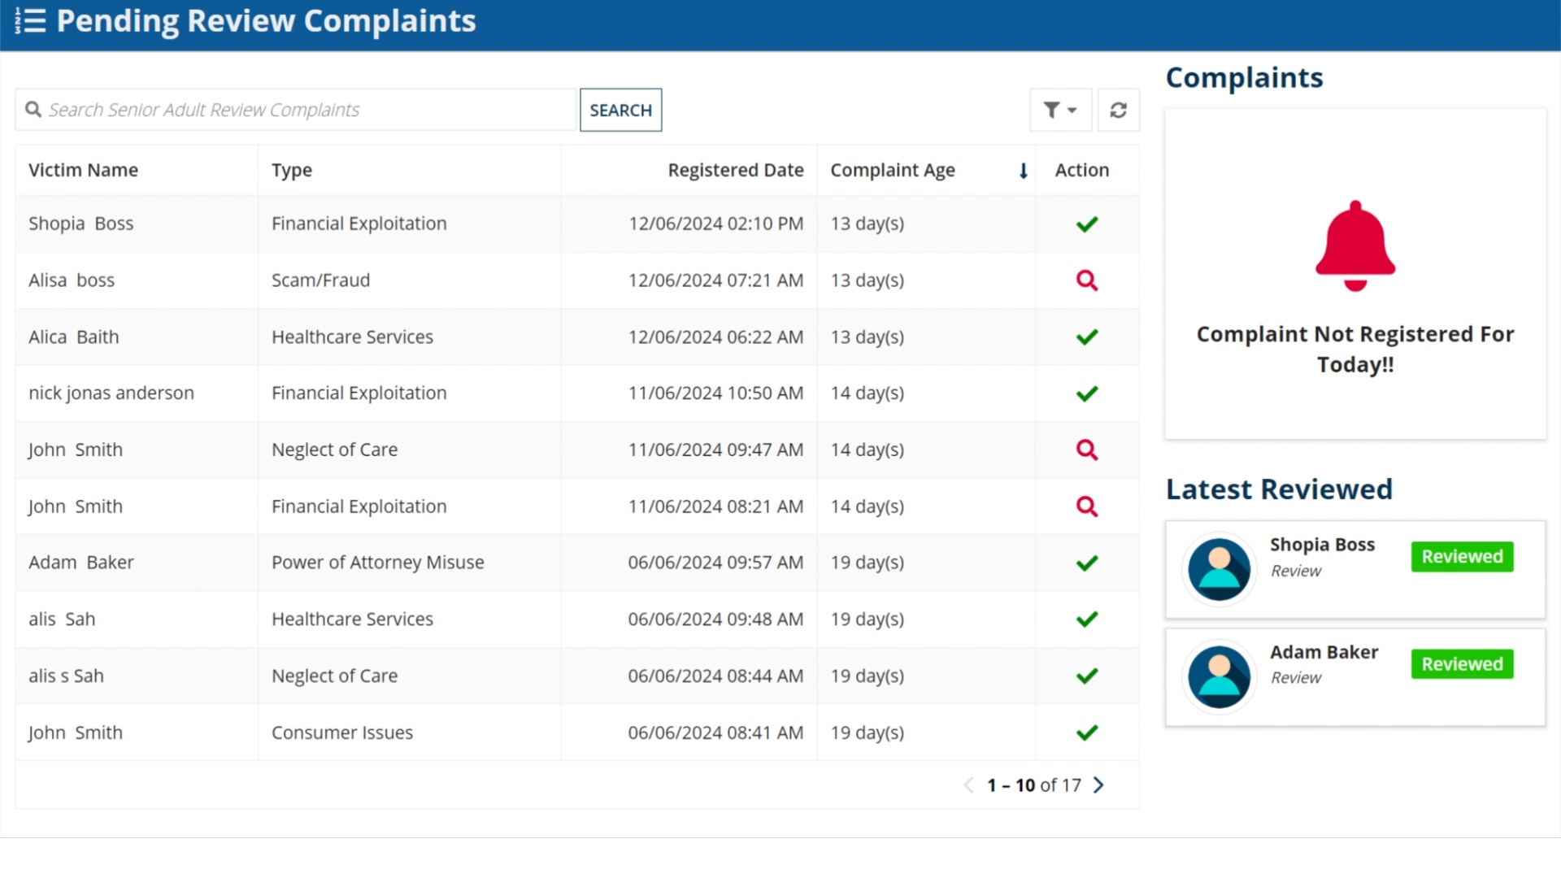Image resolution: width=1561 pixels, height=878 pixels.
Task: Click checkmark for Alica Baith Healthcare Services
Action: 1087,337
